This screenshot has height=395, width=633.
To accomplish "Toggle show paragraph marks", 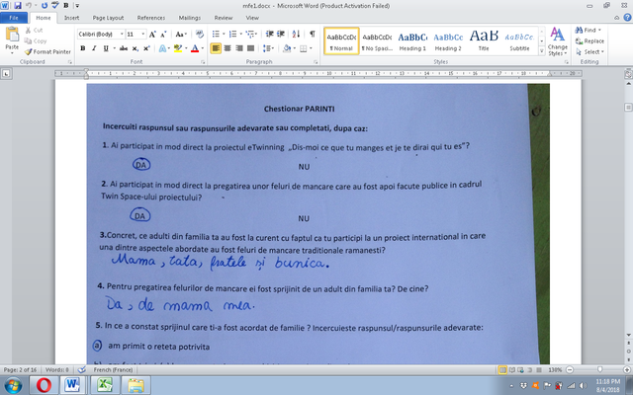I will coord(313,34).
